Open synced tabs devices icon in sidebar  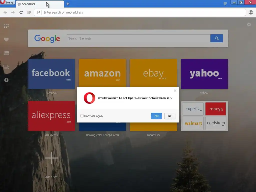point(6,67)
